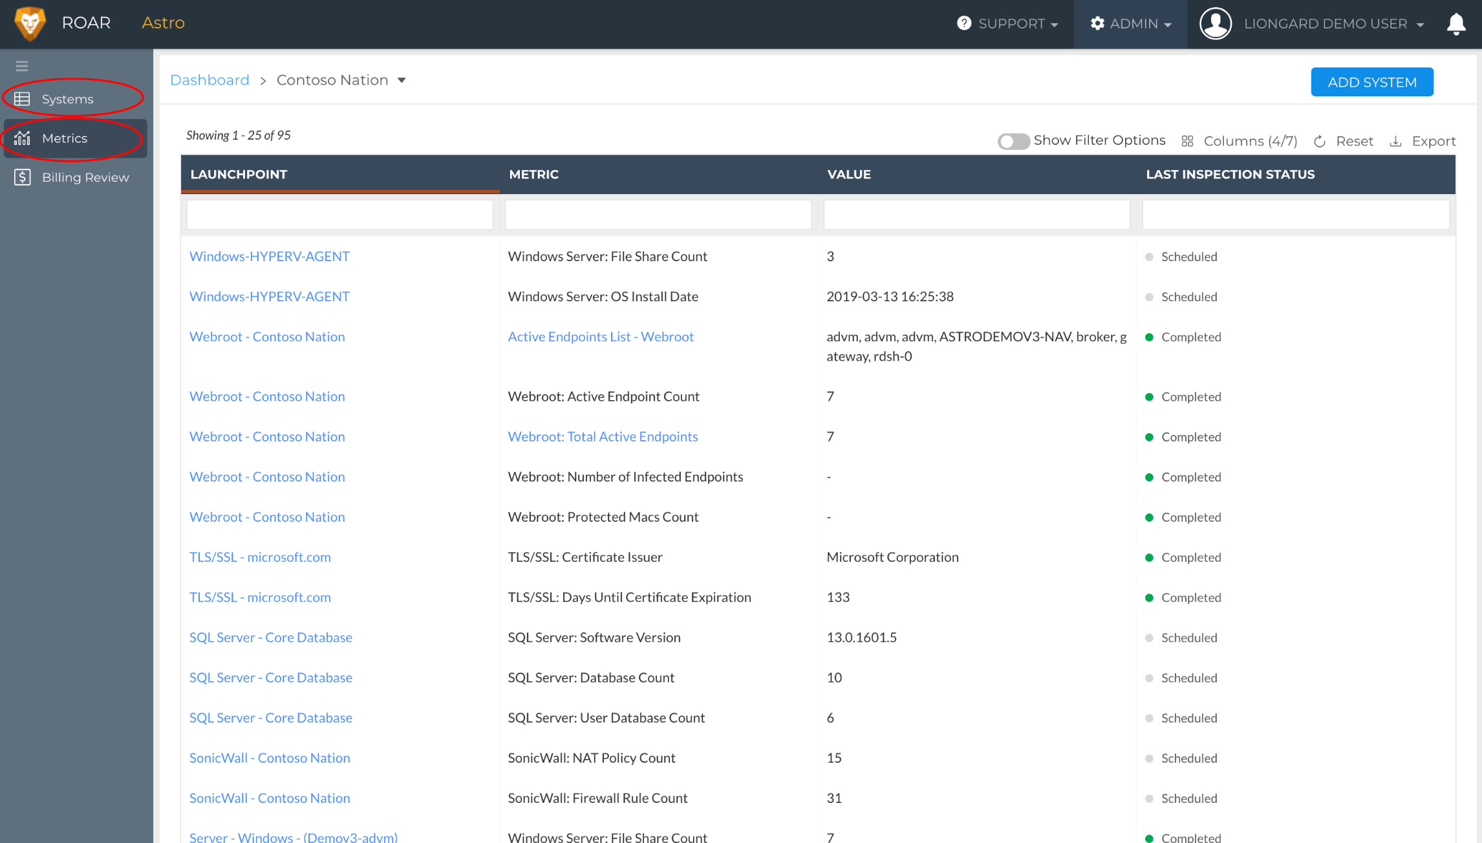This screenshot has height=843, width=1482.
Task: Click the Last Inspection Status filter field
Action: click(1296, 215)
